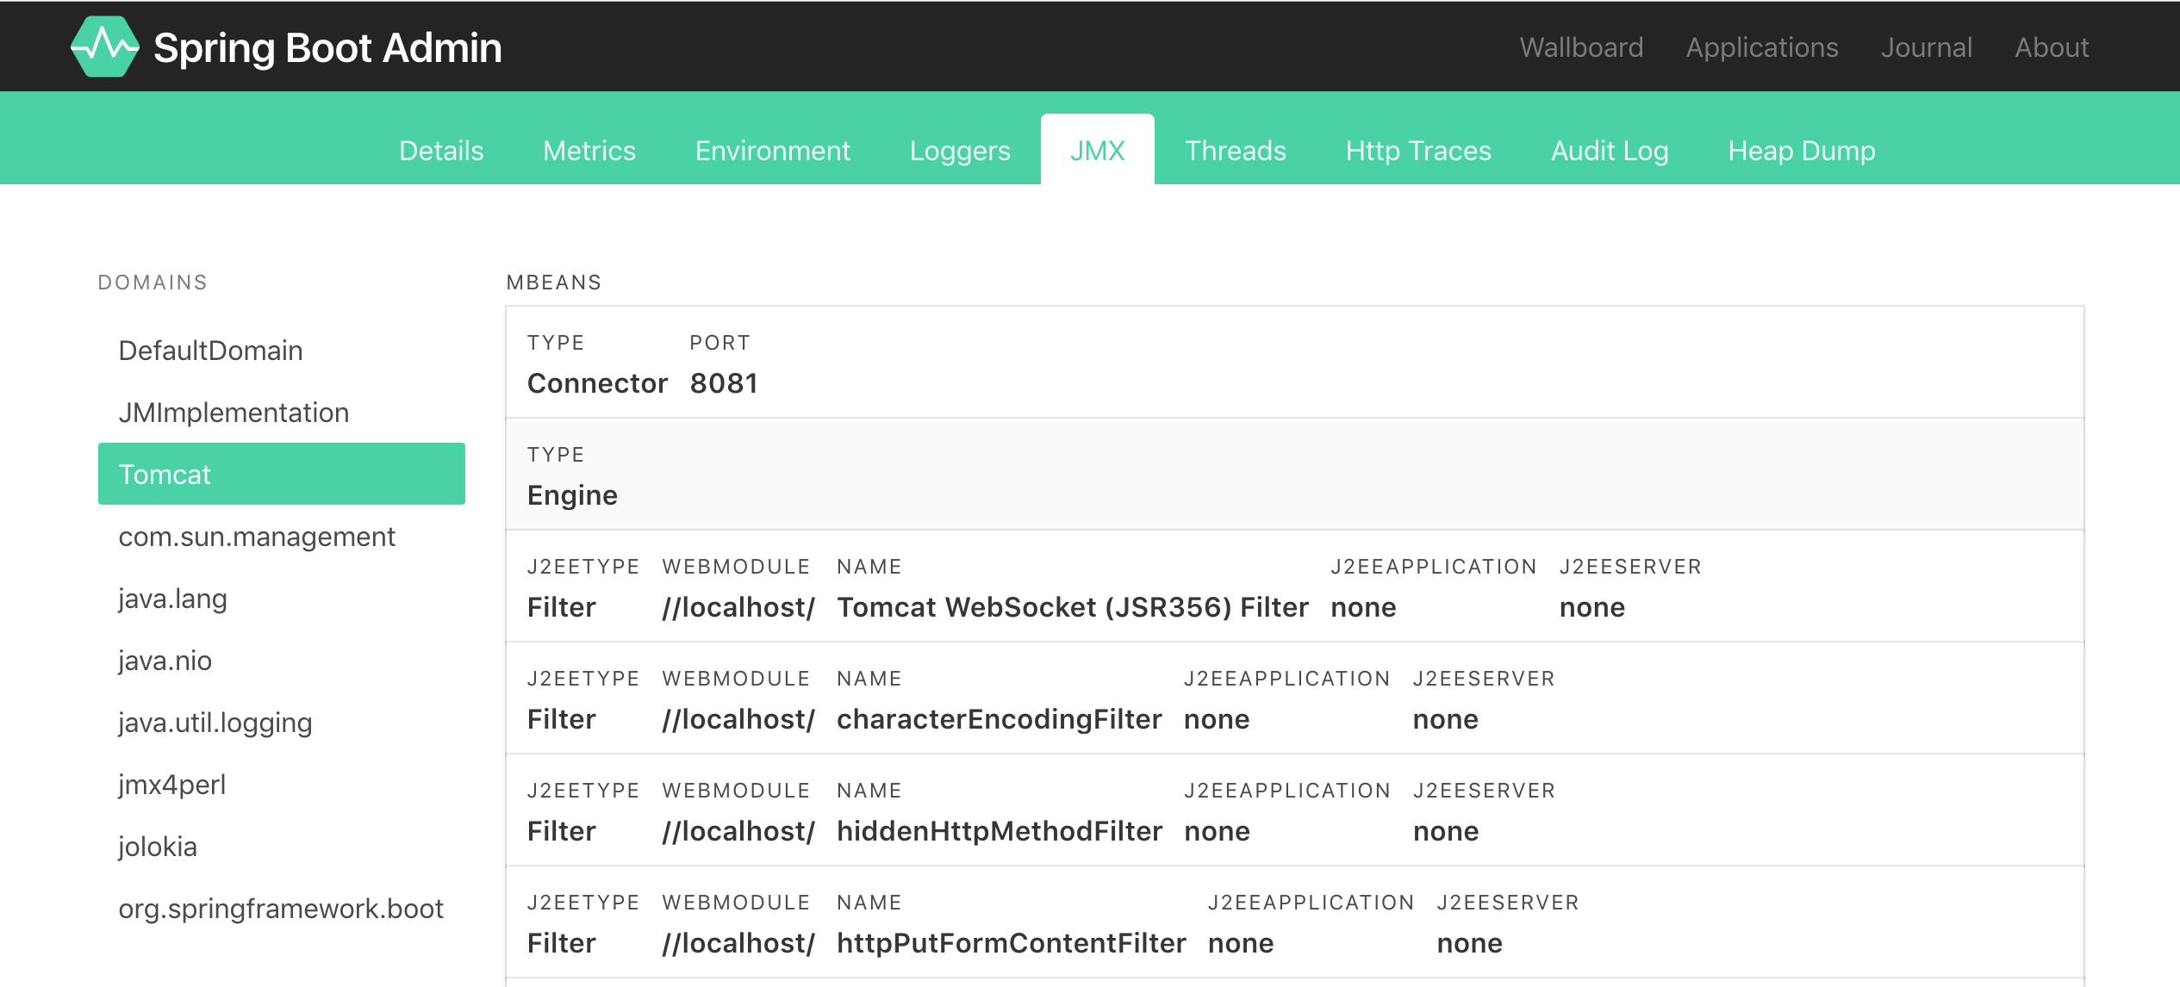This screenshot has height=987, width=2180.
Task: Select the JMImplementation domain
Action: pos(282,413)
